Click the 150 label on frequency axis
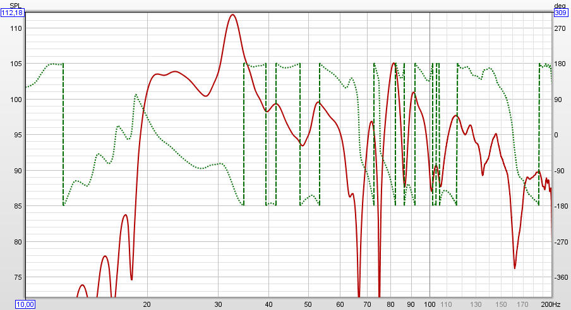Image resolution: width=571 pixels, height=310 pixels. pos(501,304)
